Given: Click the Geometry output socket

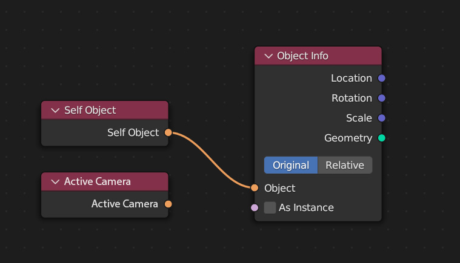Looking at the screenshot, I should tap(381, 138).
